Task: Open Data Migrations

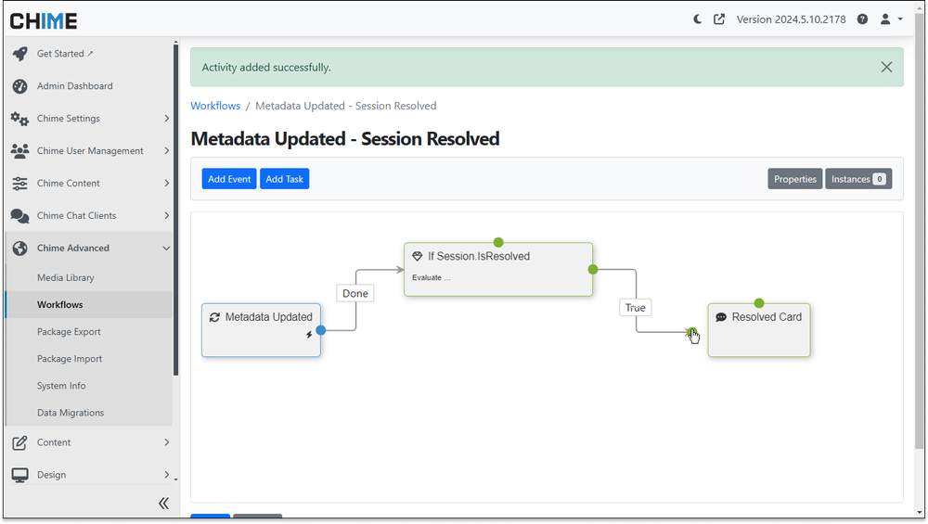Action: [71, 413]
